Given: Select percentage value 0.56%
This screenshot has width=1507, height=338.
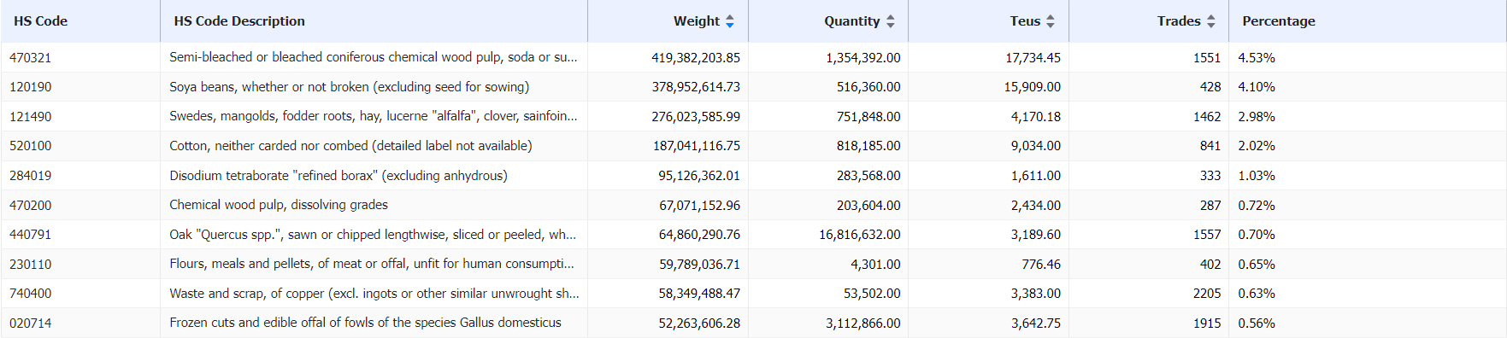Looking at the screenshot, I should click(1257, 323).
